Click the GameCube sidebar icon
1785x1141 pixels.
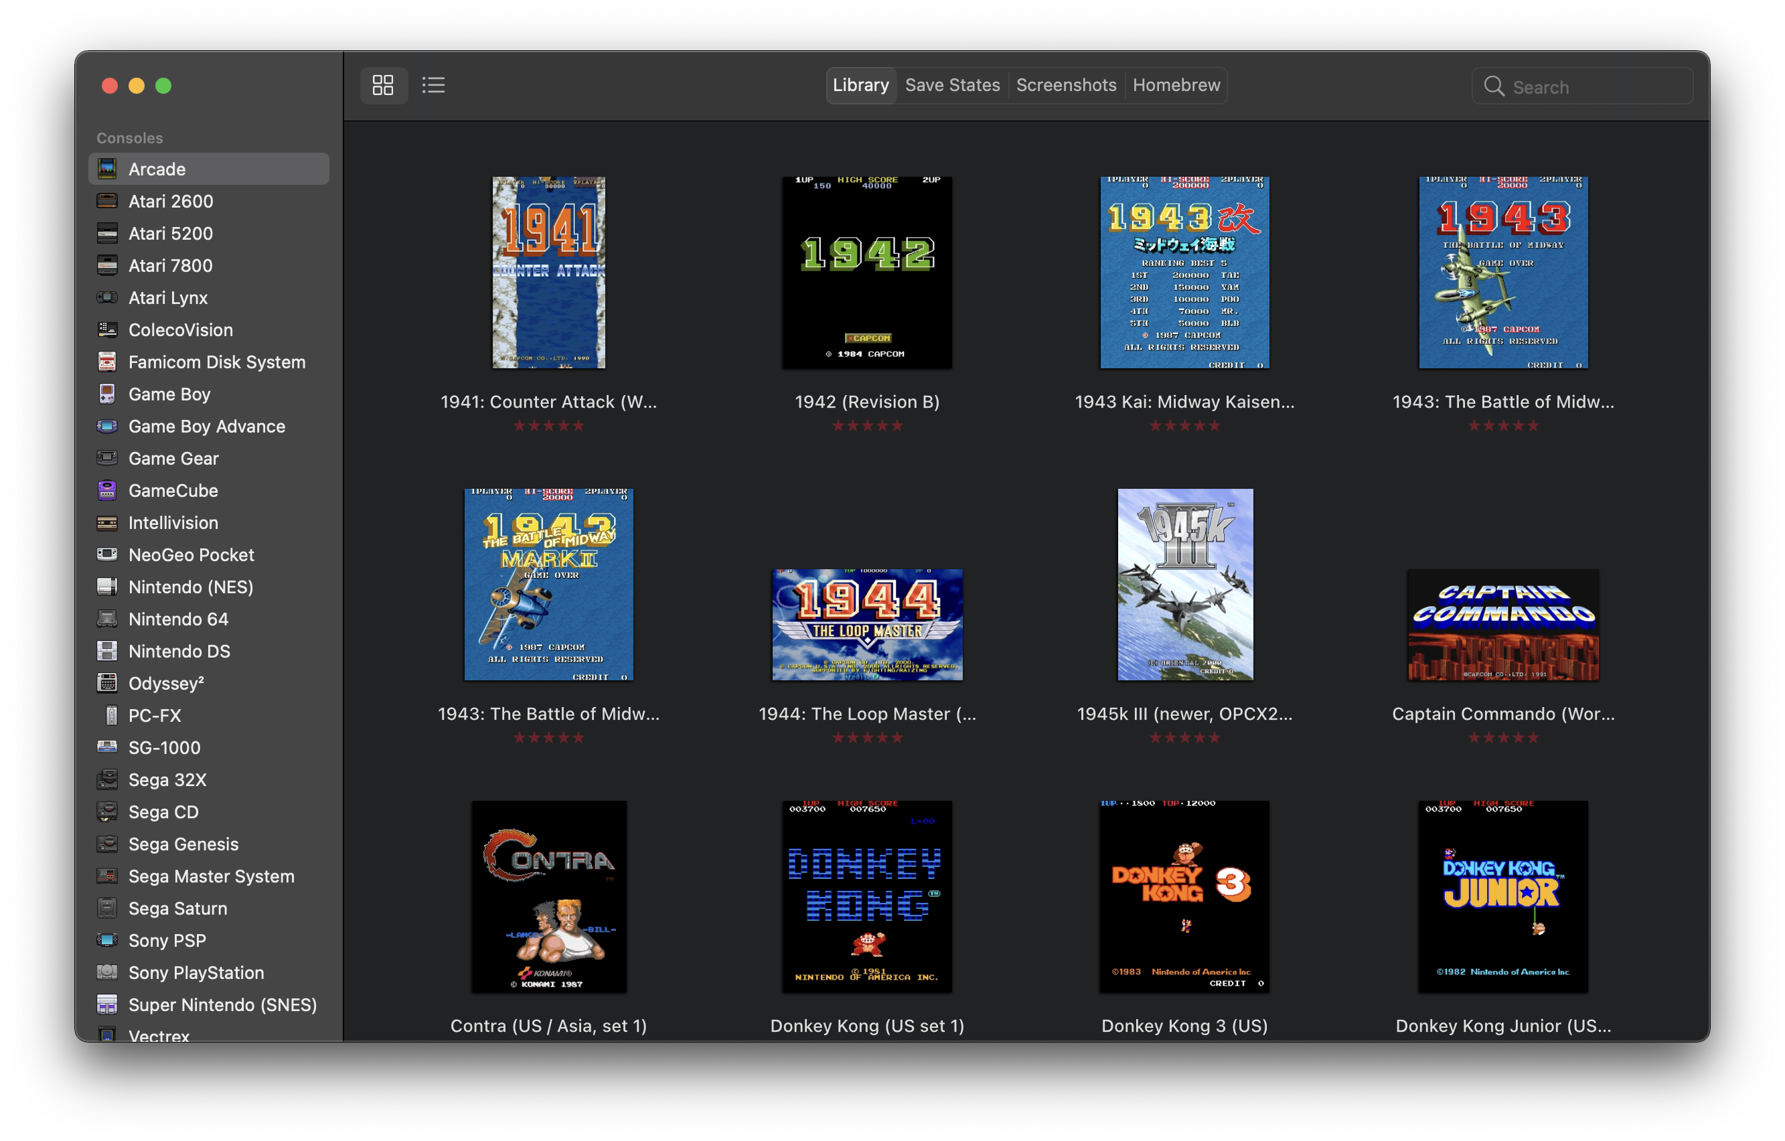click(106, 491)
